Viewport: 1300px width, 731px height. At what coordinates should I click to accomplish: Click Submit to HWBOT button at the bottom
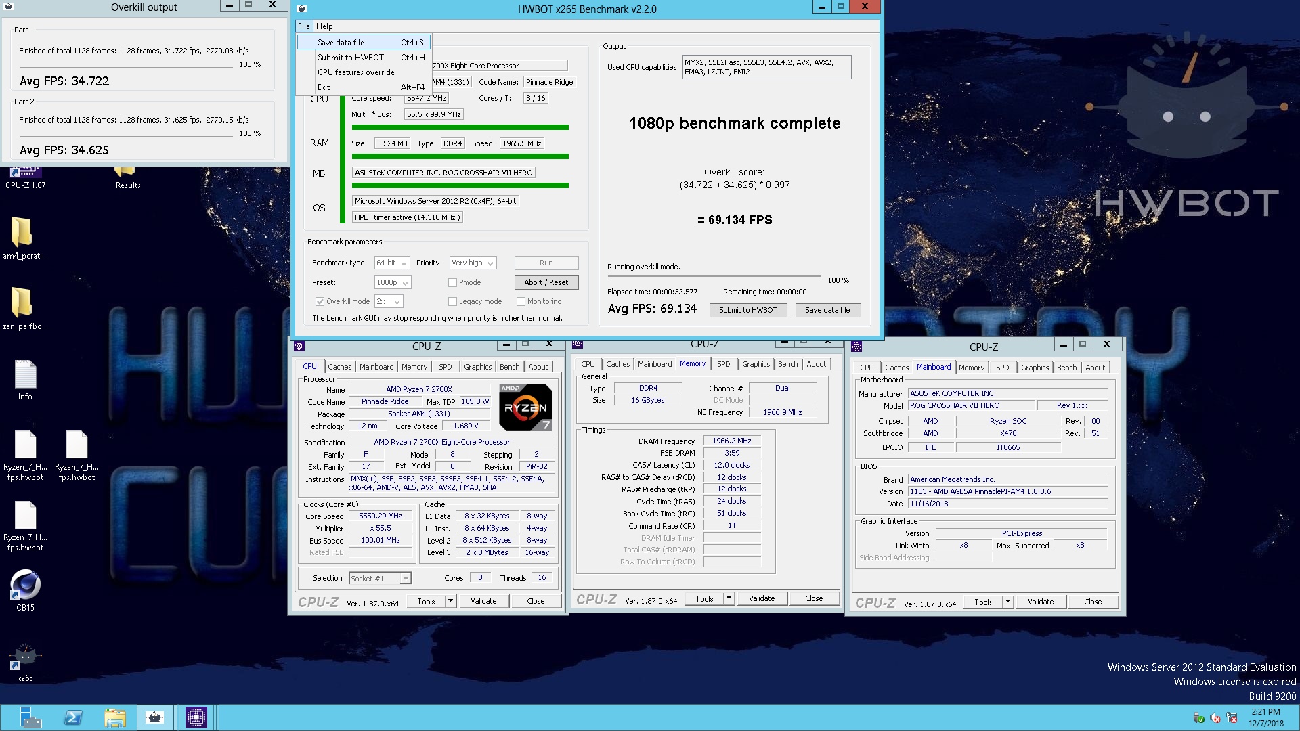[x=747, y=310]
